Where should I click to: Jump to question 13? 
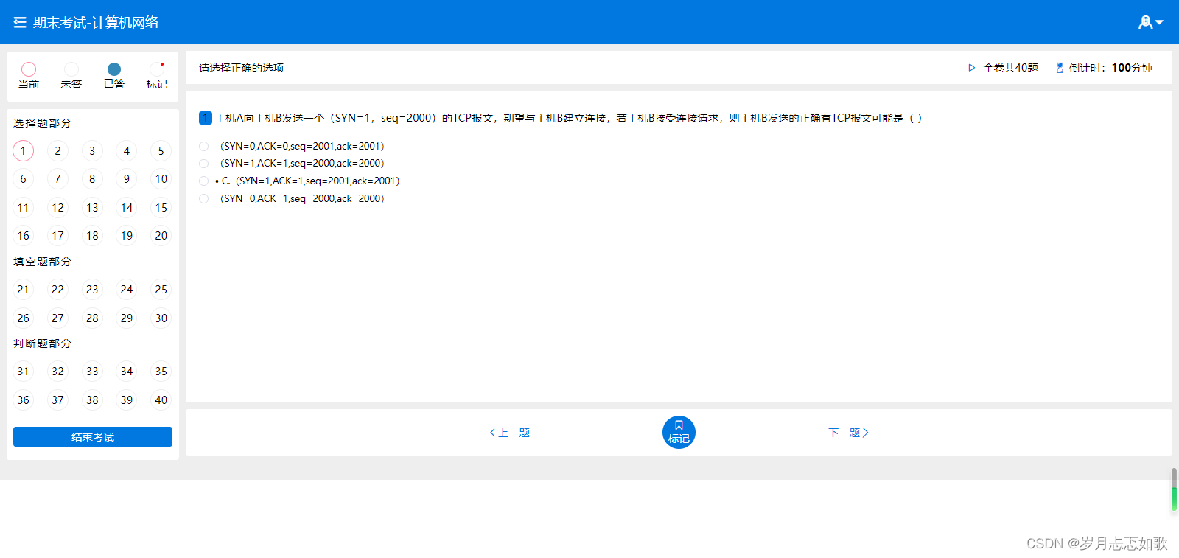[x=92, y=208]
